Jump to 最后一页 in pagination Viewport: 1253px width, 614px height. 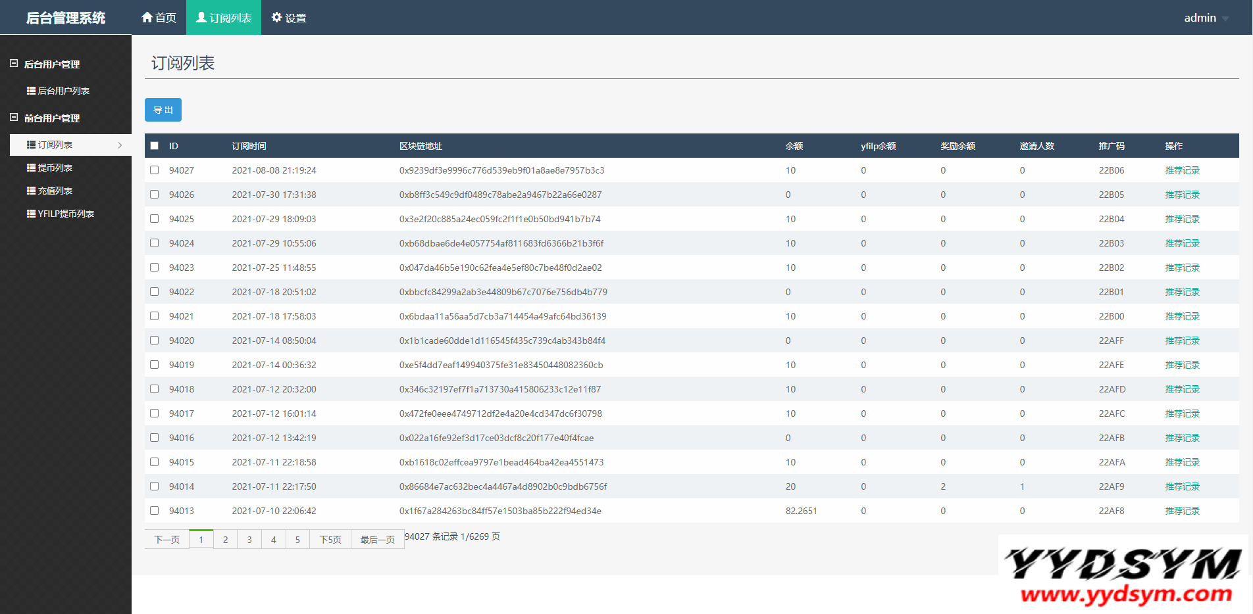pos(377,540)
